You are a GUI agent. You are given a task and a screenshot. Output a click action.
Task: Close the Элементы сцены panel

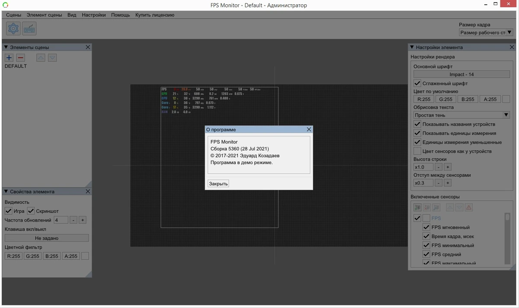pyautogui.click(x=88, y=47)
